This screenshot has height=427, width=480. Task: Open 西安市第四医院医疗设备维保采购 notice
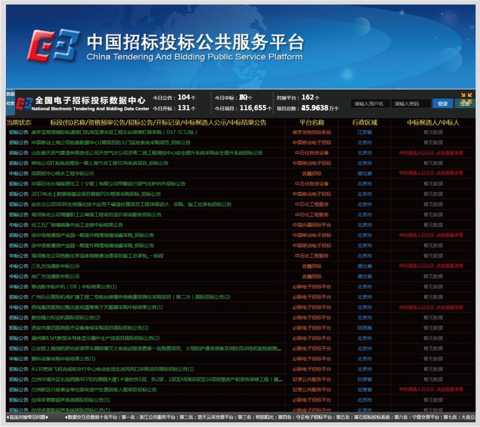[x=90, y=328]
